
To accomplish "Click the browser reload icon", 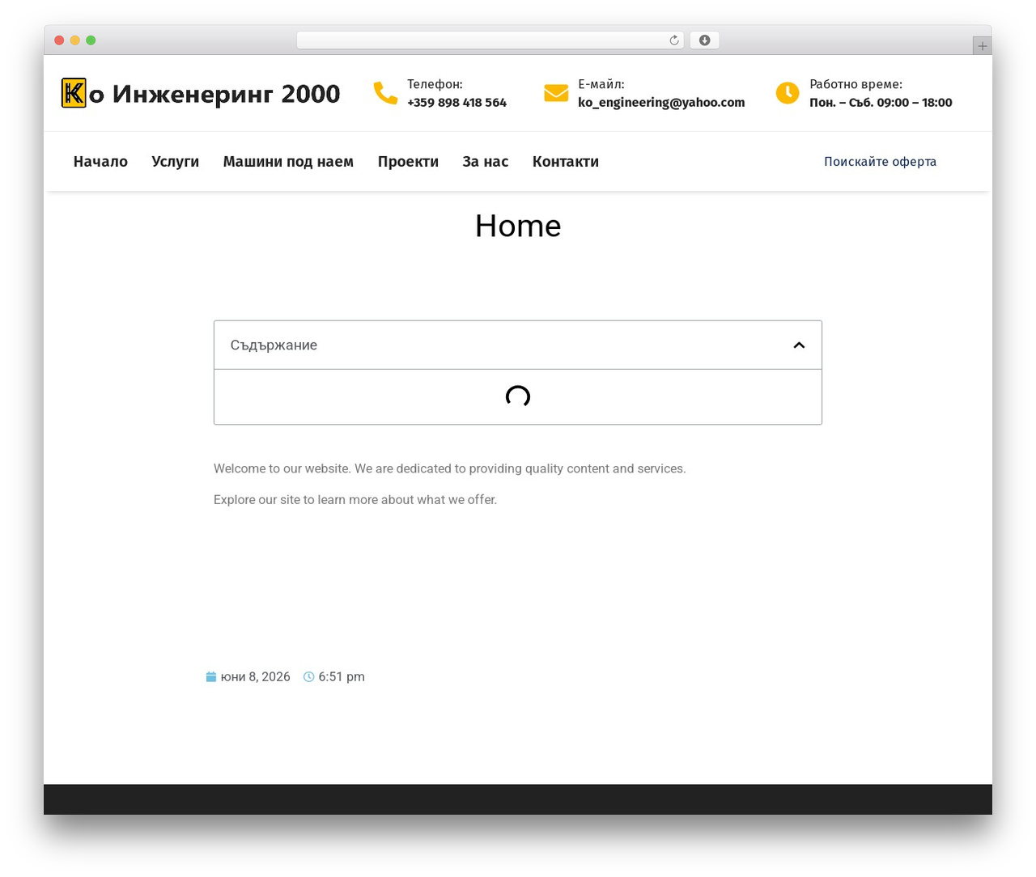I will (674, 40).
